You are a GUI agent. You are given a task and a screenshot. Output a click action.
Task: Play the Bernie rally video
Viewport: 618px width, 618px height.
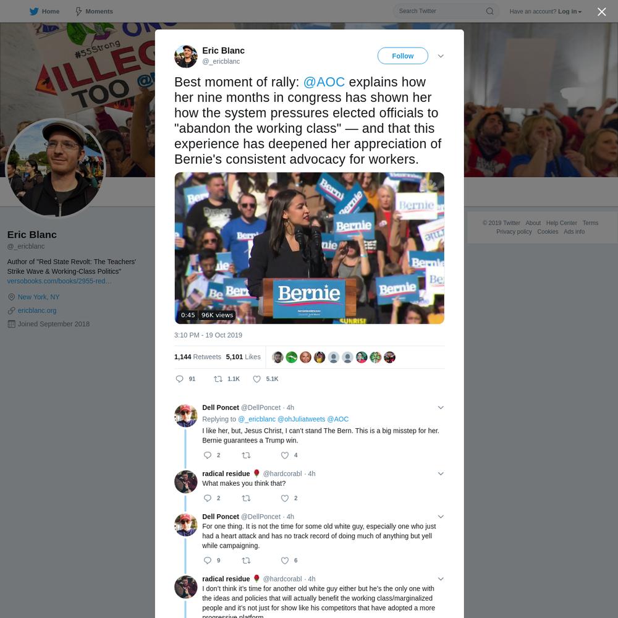[310, 248]
